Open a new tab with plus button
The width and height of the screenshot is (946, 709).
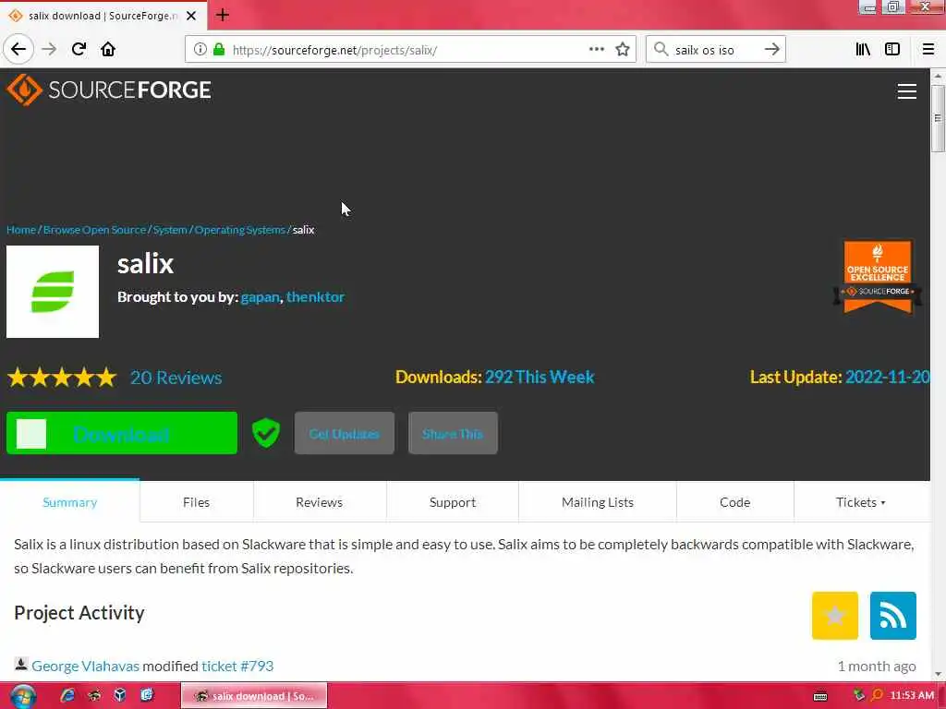click(x=222, y=15)
